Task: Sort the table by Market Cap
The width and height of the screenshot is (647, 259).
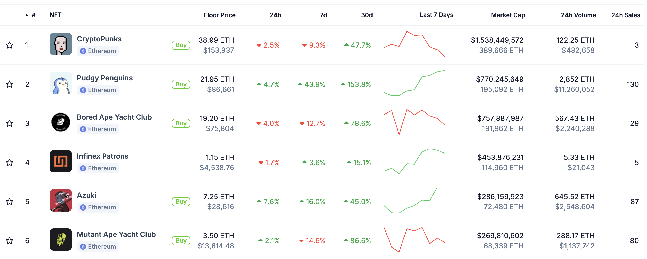Action: tap(508, 15)
